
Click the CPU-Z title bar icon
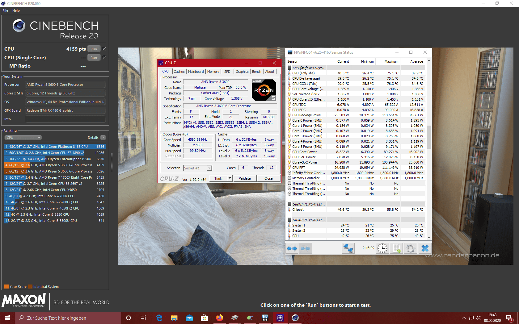pos(161,63)
